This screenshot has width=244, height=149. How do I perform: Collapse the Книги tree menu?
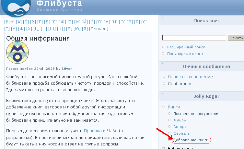163,107
